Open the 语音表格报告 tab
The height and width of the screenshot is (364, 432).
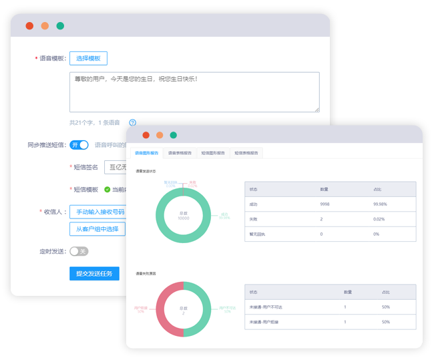click(180, 153)
